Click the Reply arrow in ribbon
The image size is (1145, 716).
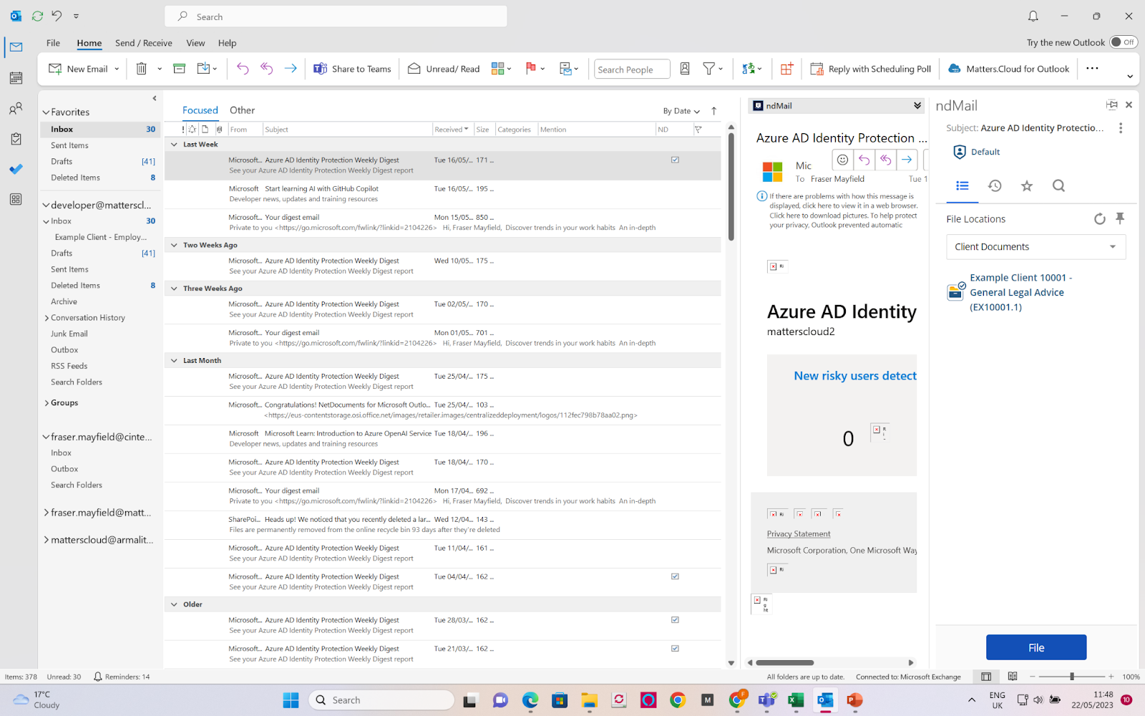coord(243,69)
